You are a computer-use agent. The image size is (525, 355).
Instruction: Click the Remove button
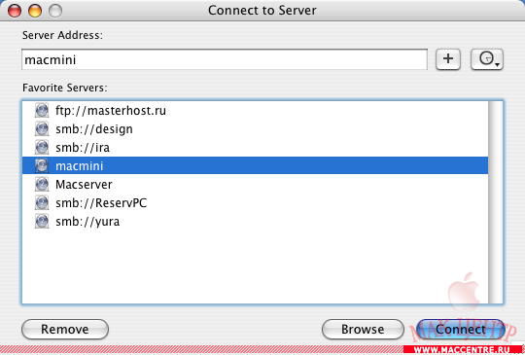pos(65,329)
